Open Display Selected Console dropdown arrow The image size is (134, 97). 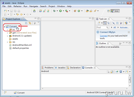point(124,72)
